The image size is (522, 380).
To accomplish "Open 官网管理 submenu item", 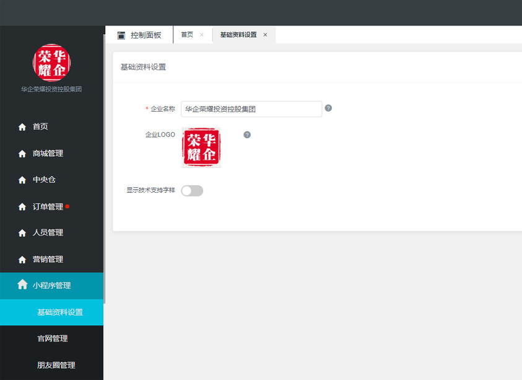I will (52, 338).
